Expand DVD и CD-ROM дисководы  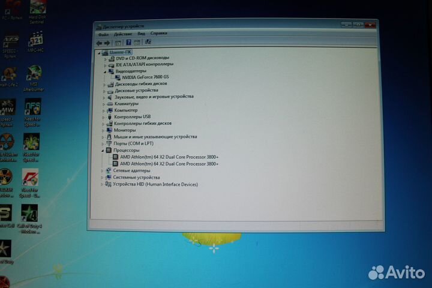click(x=105, y=59)
